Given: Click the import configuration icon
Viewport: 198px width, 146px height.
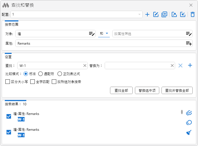Looking at the screenshot, I should [183, 14].
